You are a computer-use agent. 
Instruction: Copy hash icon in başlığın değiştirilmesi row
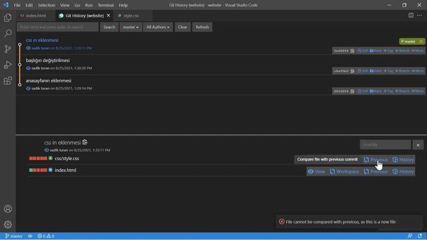(x=352, y=71)
